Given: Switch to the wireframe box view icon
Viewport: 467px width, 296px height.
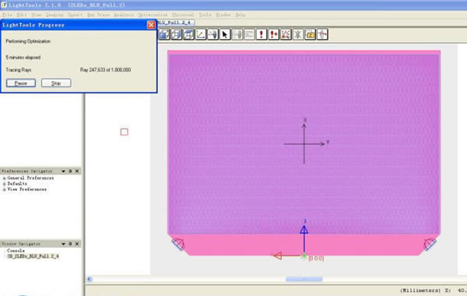Looking at the screenshot, I should pos(177,34).
